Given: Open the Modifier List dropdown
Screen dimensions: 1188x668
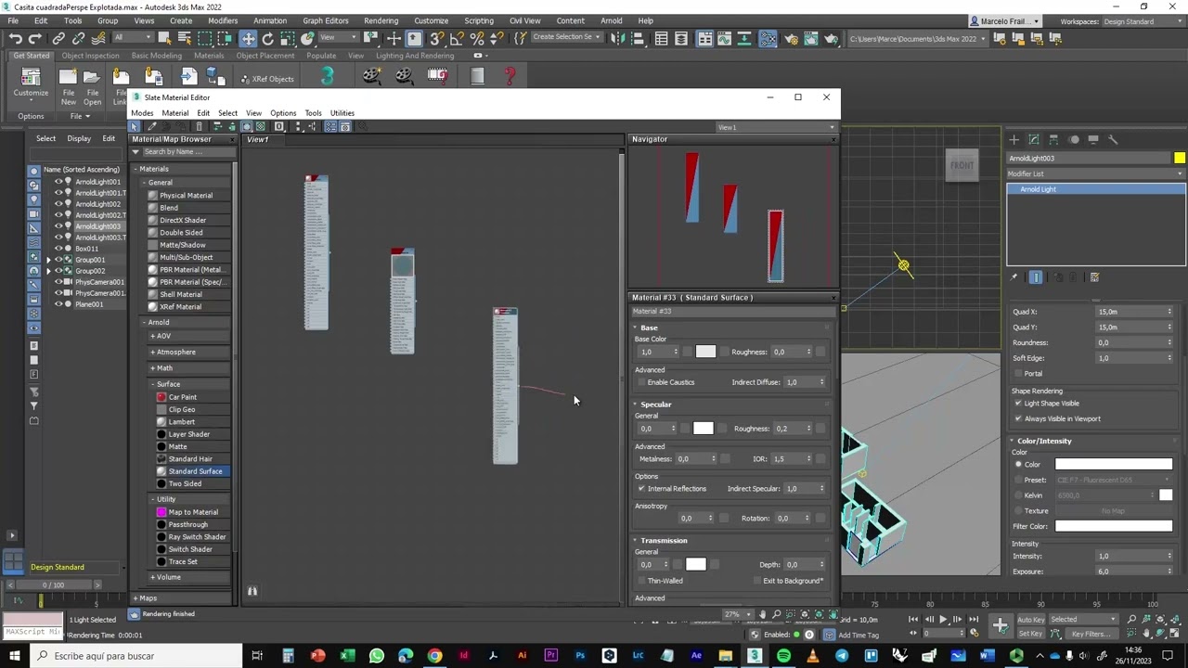Looking at the screenshot, I should [1095, 173].
